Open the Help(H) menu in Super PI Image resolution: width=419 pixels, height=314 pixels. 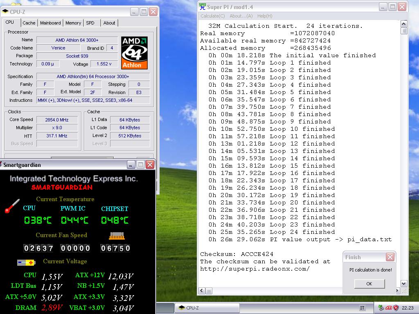click(x=265, y=16)
